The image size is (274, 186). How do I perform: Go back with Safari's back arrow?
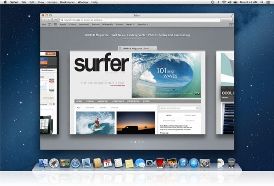pos(44,20)
